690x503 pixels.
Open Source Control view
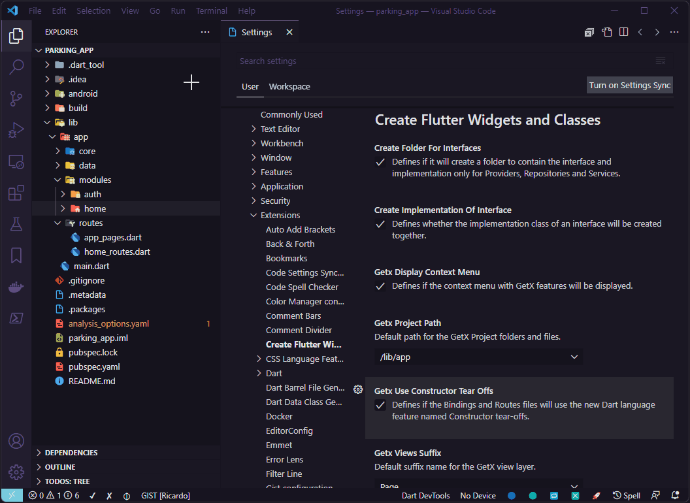click(x=16, y=99)
